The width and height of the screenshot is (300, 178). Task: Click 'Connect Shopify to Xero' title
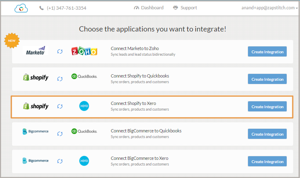(133, 103)
